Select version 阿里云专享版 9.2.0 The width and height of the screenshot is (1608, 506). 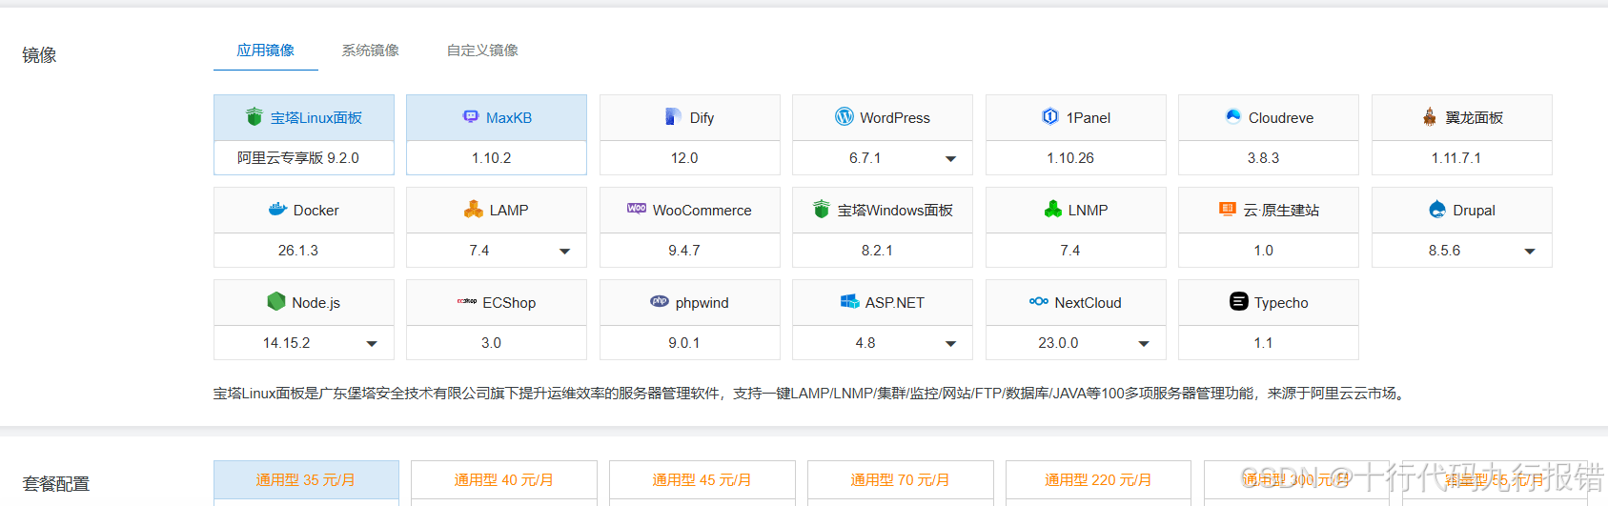pos(304,158)
